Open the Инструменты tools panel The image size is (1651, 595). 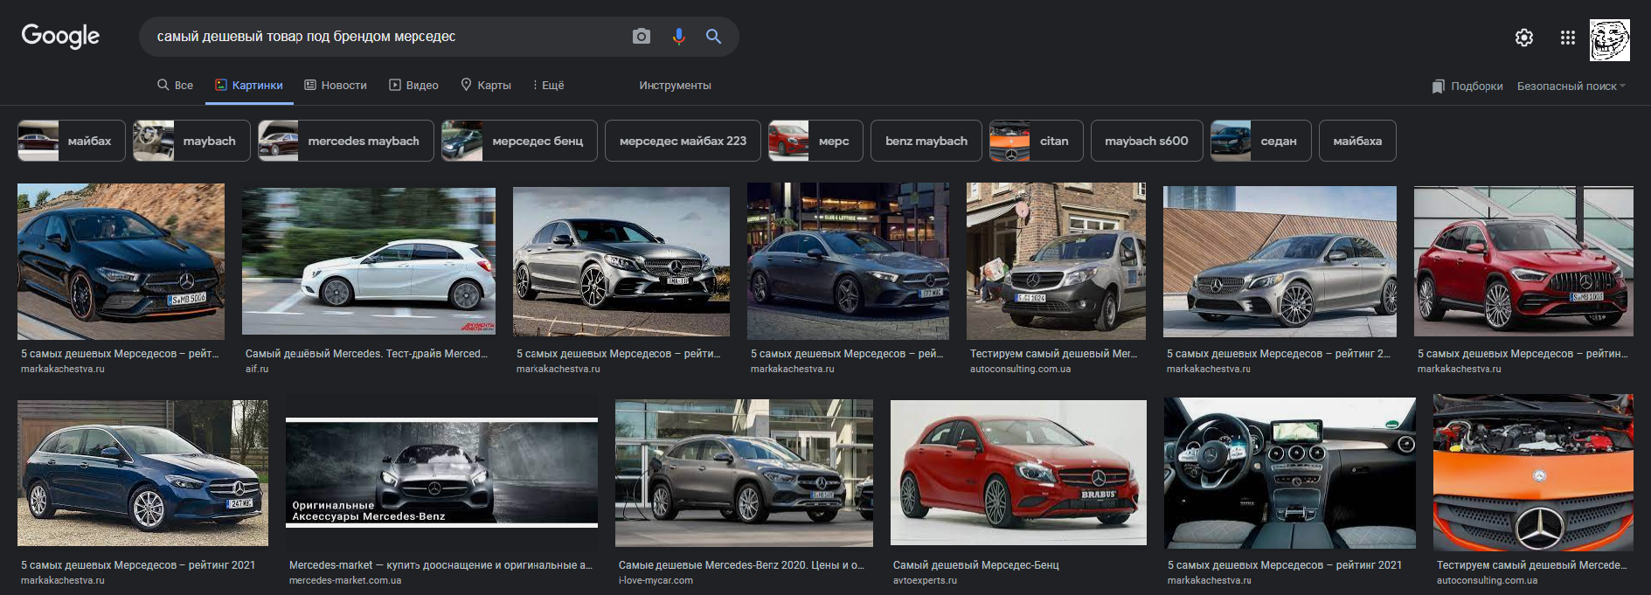pos(675,86)
